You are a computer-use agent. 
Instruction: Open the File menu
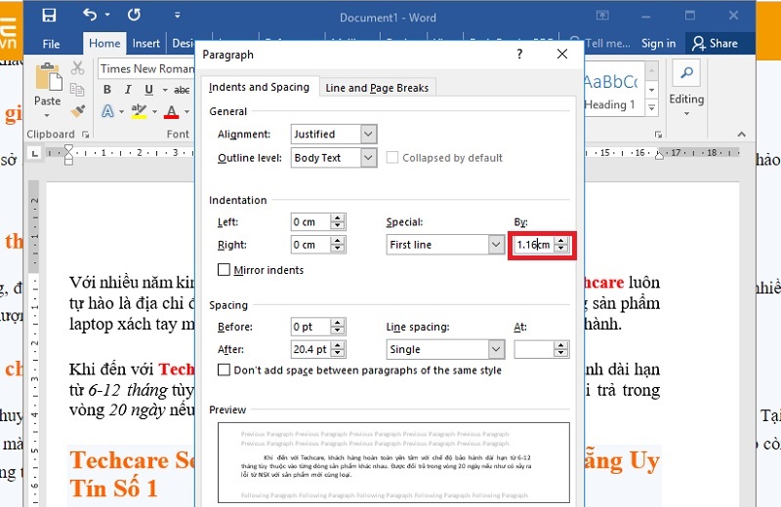[51, 44]
